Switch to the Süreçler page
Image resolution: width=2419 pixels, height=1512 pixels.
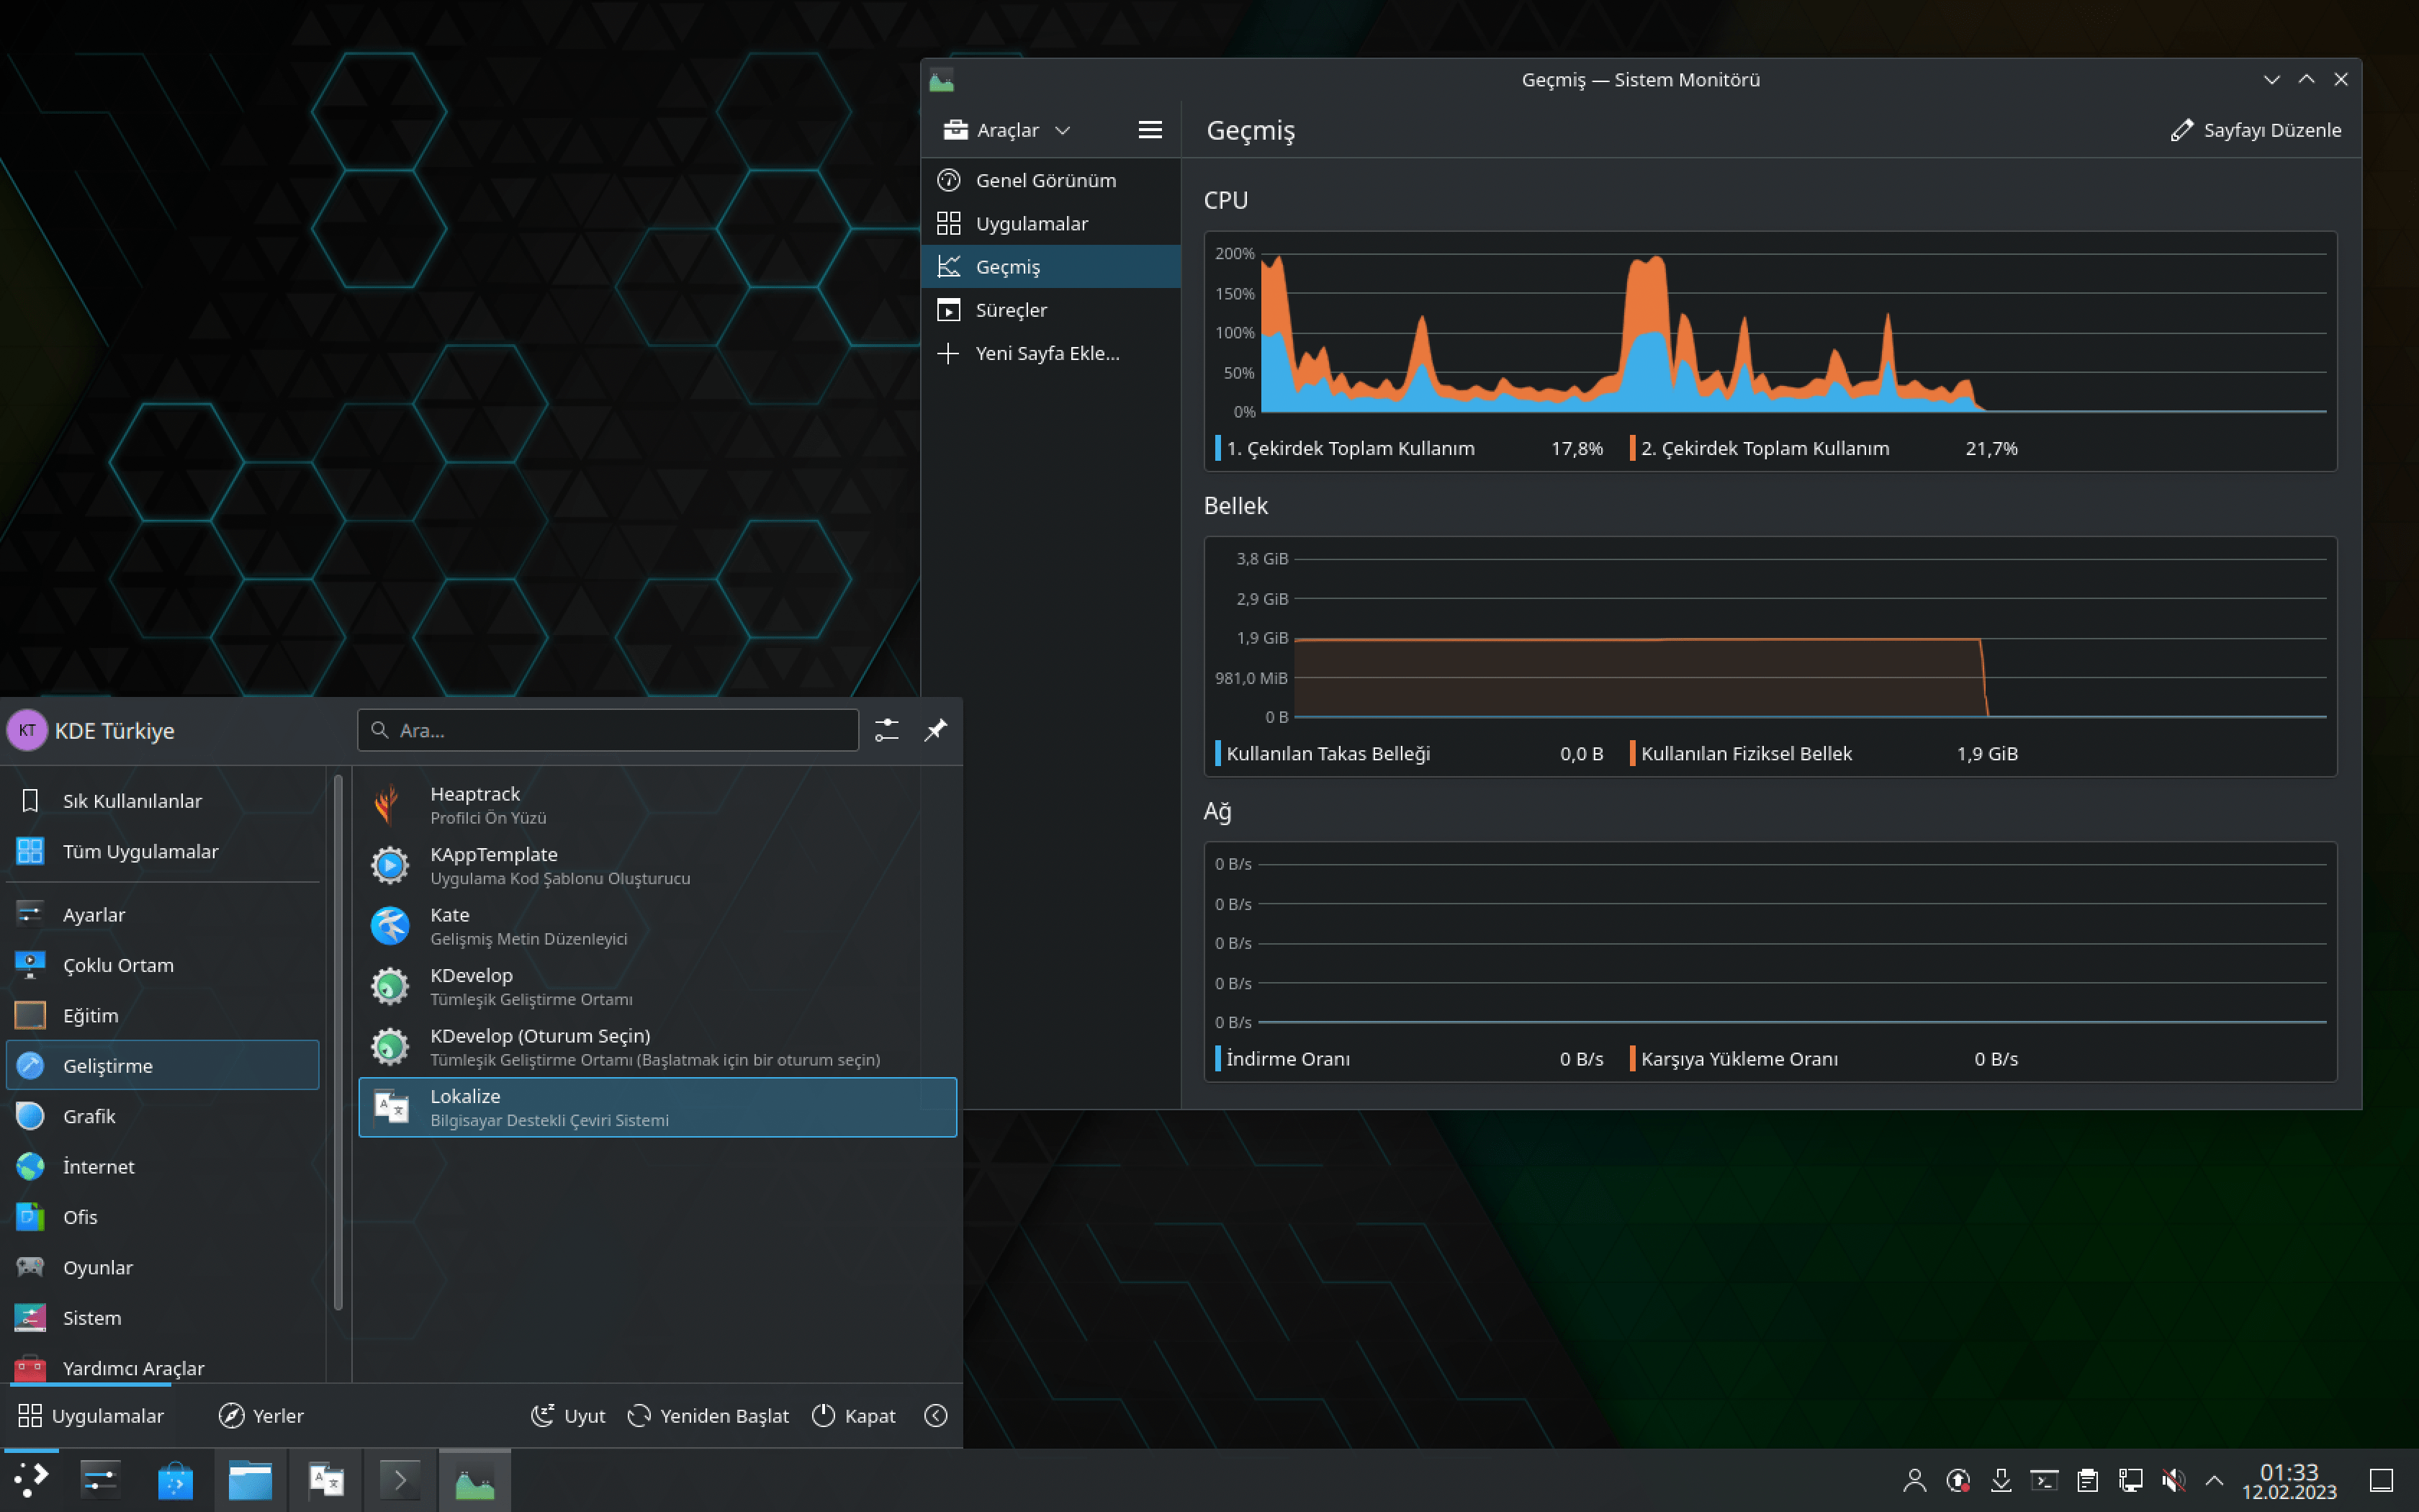[x=1011, y=310]
